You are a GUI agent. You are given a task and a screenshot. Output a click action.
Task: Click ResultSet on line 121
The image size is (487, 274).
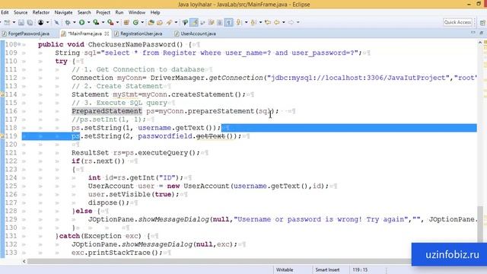coord(90,153)
